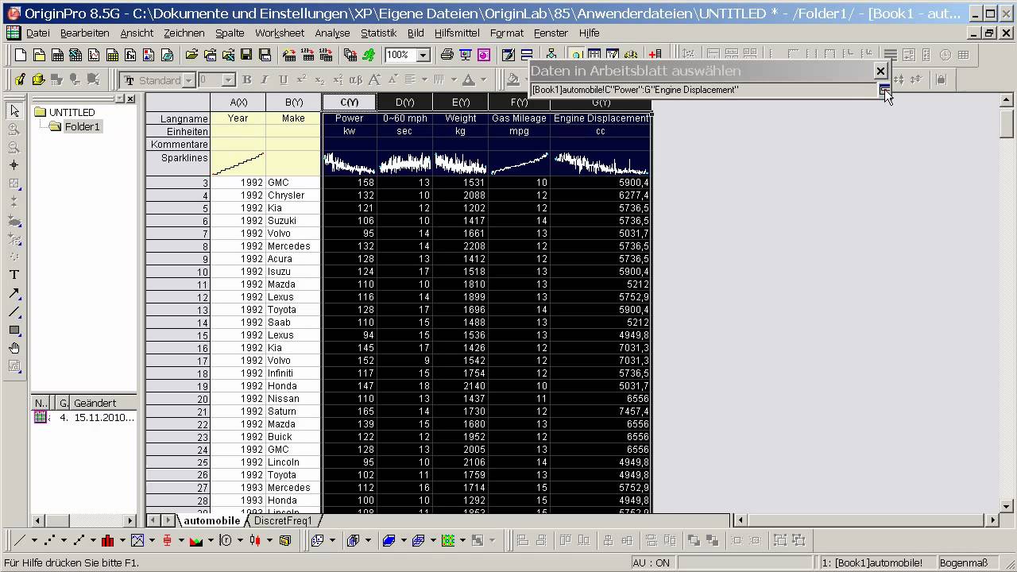Click the worksheet horizontal scrollbar right arrow
This screenshot has width=1017, height=572.
point(992,520)
